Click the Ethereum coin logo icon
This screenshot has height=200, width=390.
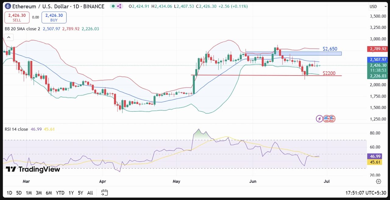click(x=8, y=6)
